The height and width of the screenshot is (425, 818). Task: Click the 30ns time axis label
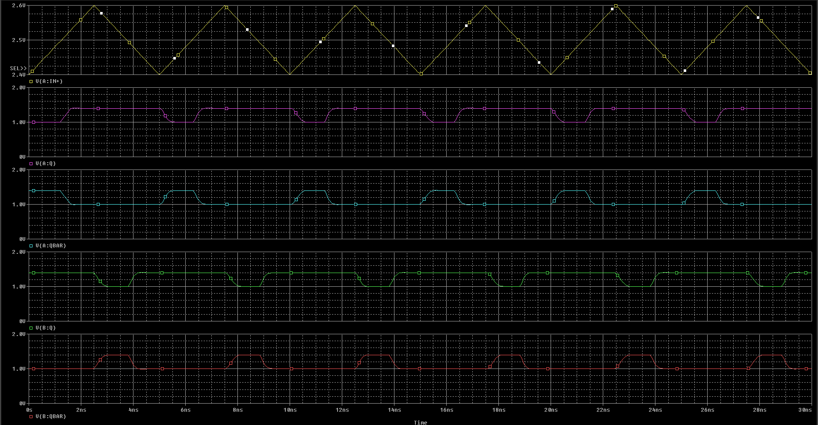click(x=805, y=410)
